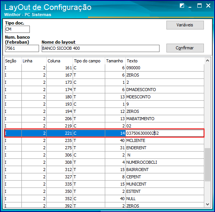Select the MDESCONTO text cell

165,97
